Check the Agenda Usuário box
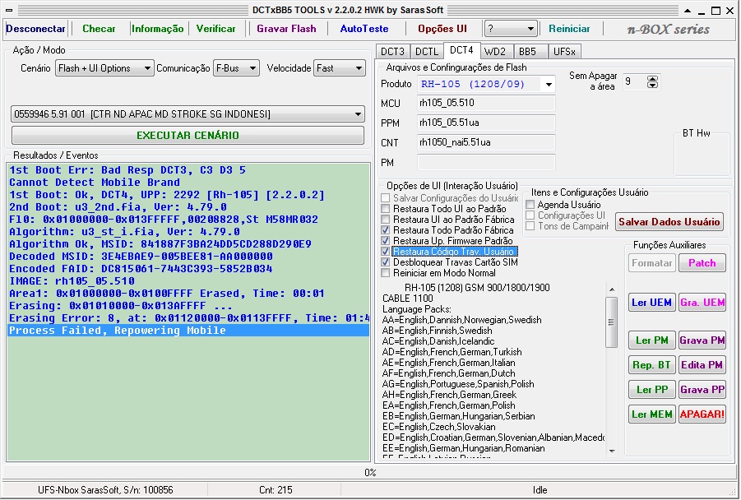This screenshot has height=500, width=741. (x=530, y=205)
